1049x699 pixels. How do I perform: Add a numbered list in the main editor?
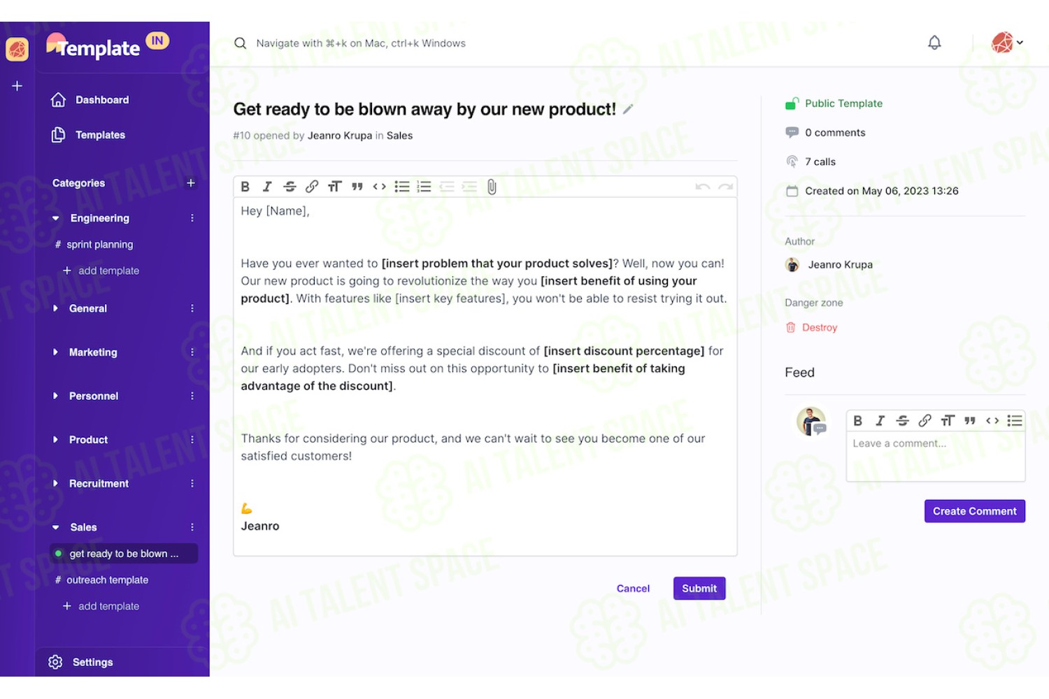(424, 187)
